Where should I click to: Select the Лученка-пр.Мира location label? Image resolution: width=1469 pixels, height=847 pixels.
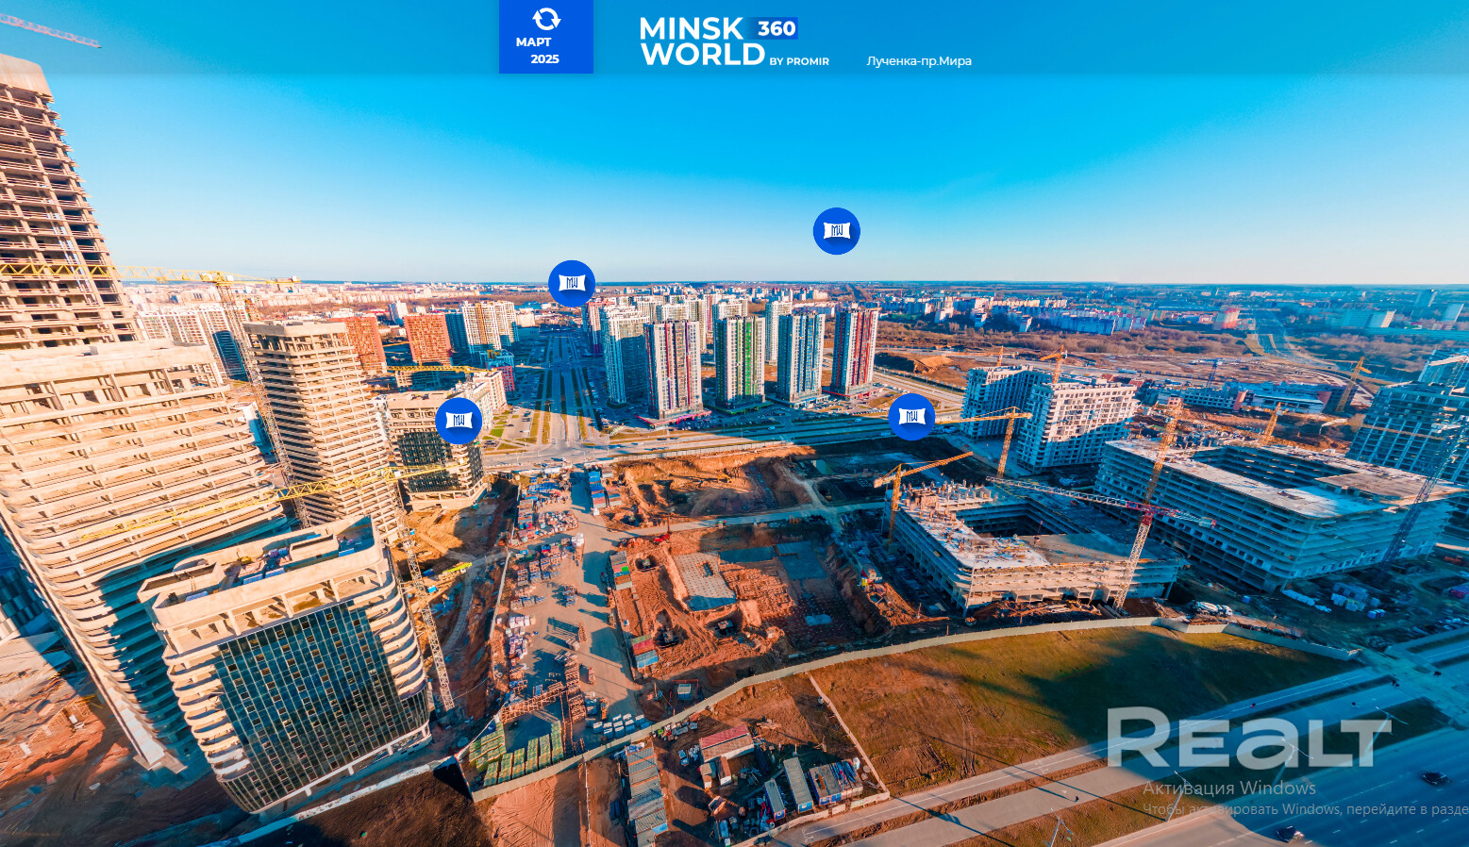coord(919,61)
